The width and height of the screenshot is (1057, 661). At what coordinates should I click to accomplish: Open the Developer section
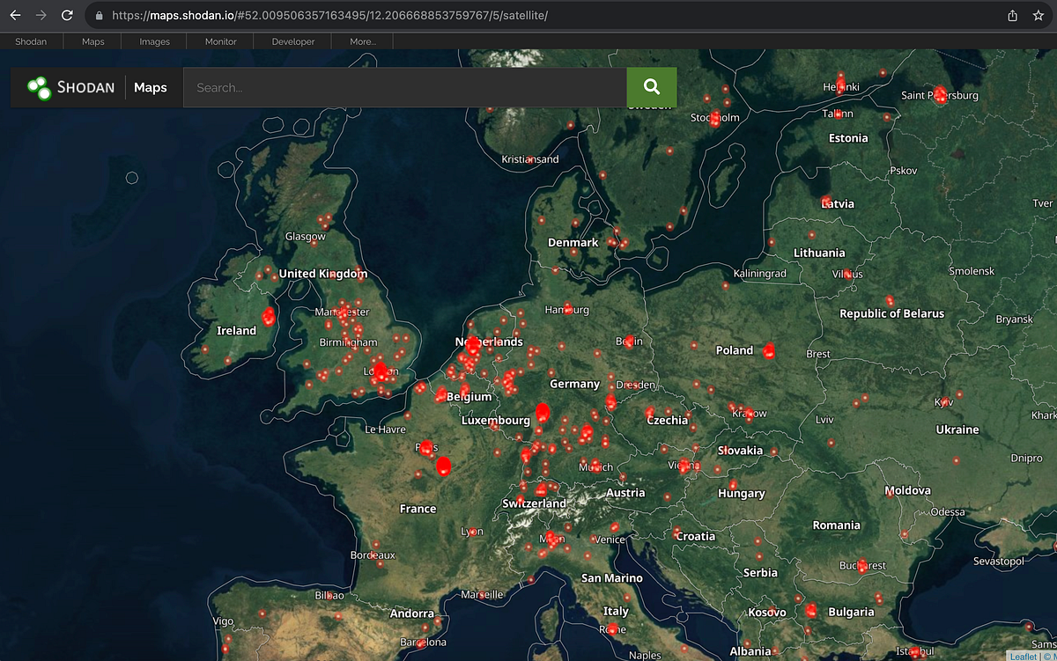tap(292, 40)
